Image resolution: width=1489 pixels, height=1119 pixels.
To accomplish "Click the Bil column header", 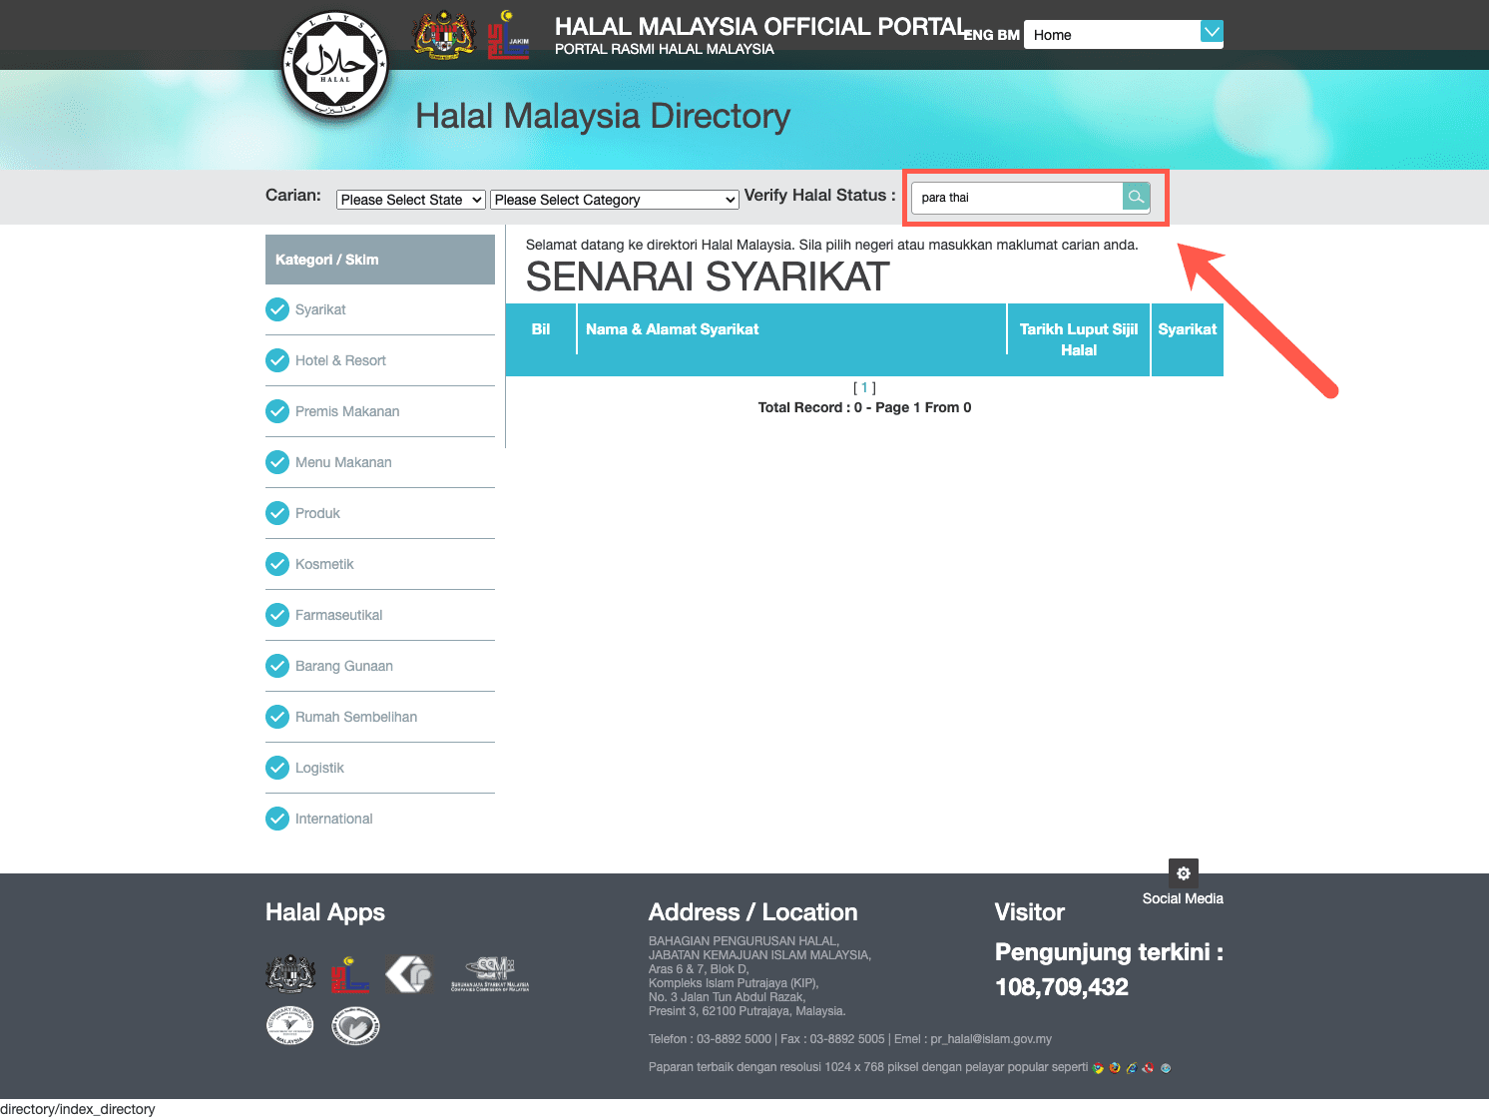I will pos(541,329).
